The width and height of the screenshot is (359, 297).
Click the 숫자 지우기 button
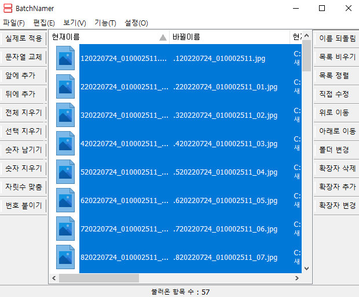24,168
